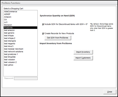Select AbleCommerce shopping cart
This screenshot has width=118, height=97.
click(x=20, y=12)
